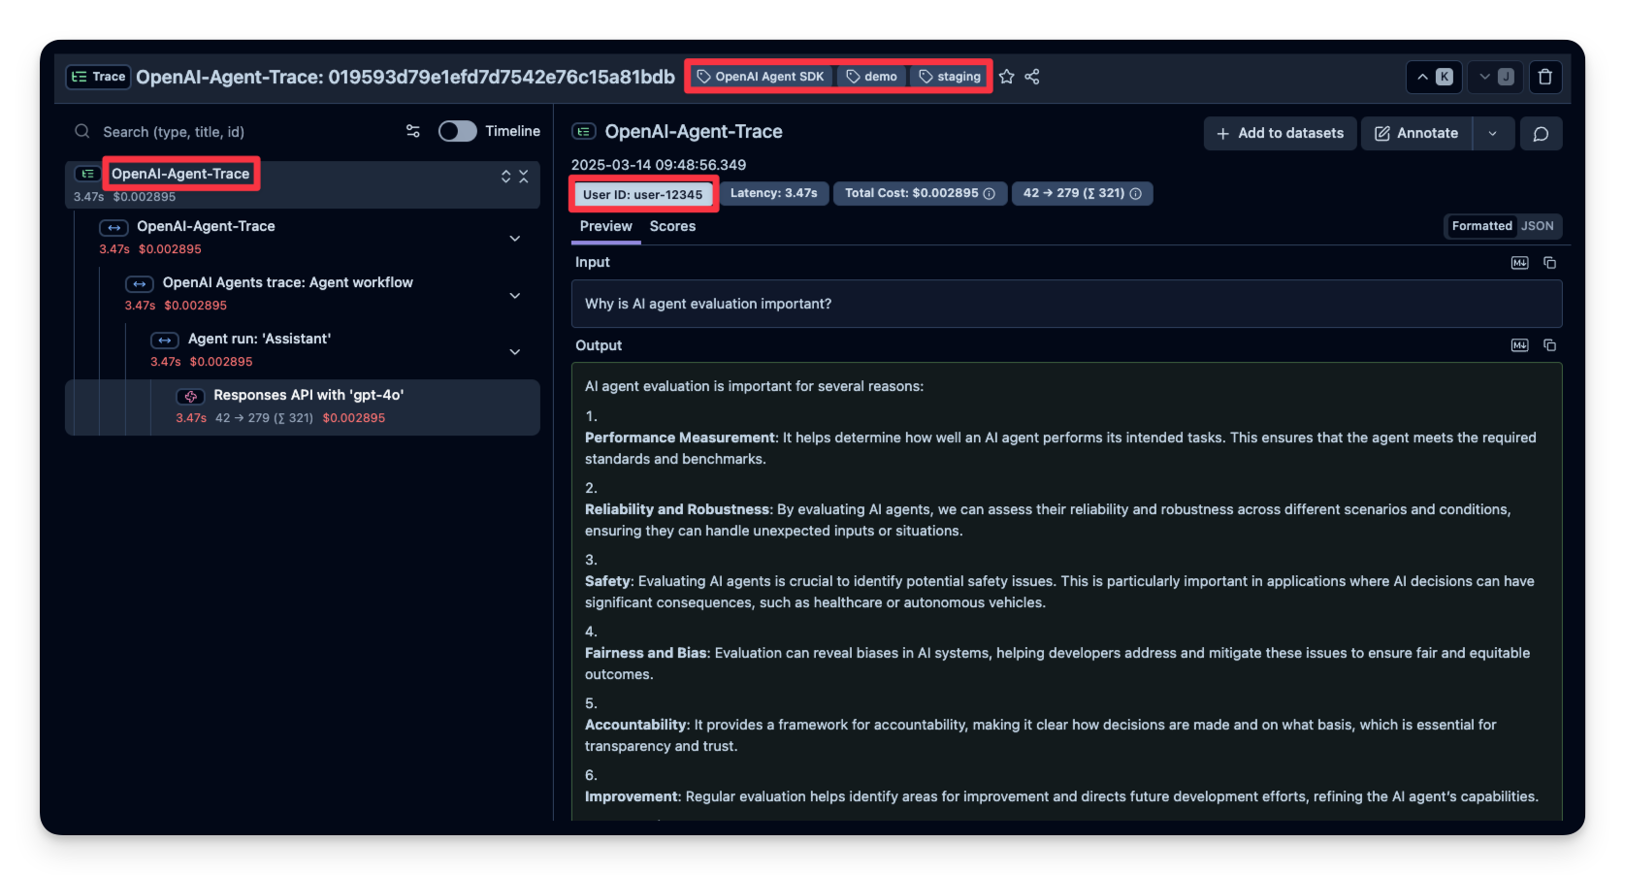
Task: Switch output view to JSON mode
Action: click(1537, 226)
